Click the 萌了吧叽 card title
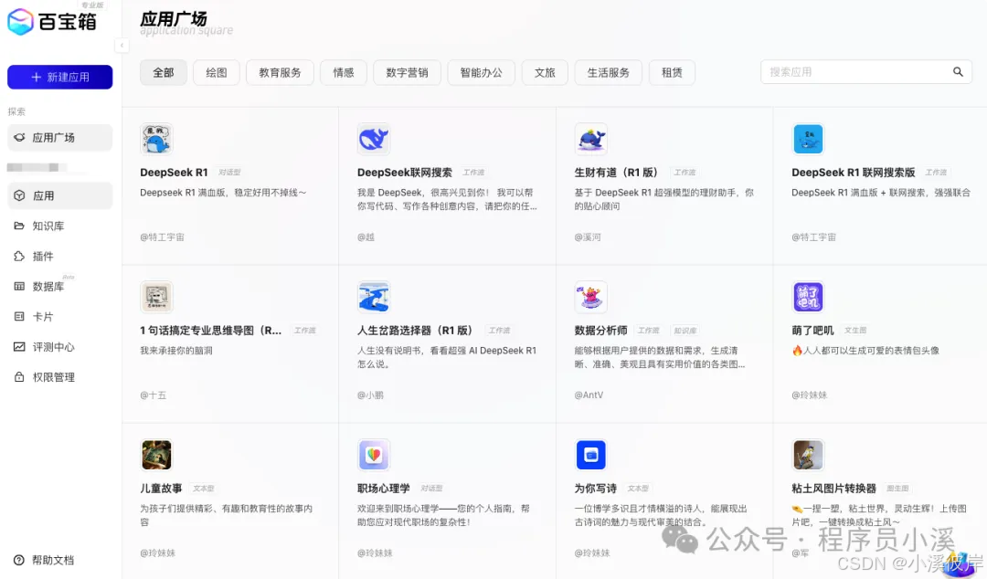The height and width of the screenshot is (579, 987). click(812, 331)
